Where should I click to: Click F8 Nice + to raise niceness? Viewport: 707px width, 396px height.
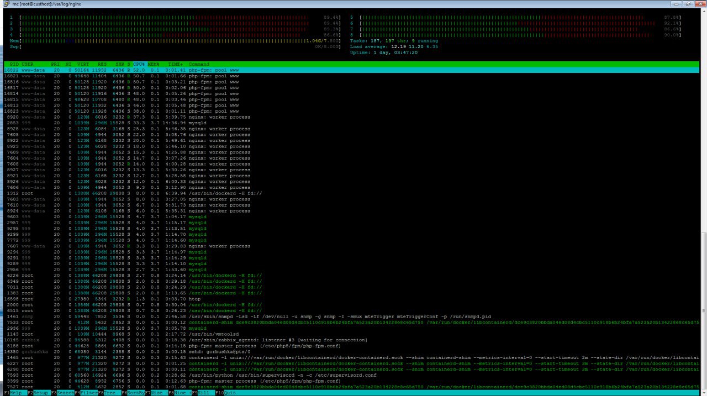[180, 393]
